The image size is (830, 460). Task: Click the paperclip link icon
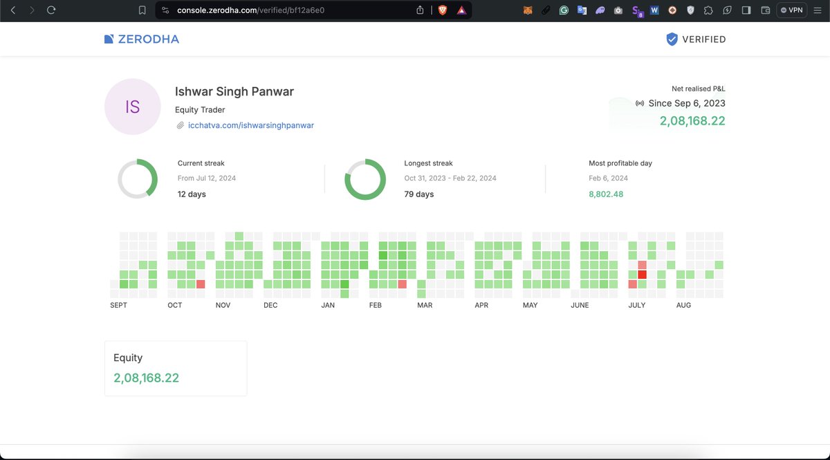tap(181, 125)
